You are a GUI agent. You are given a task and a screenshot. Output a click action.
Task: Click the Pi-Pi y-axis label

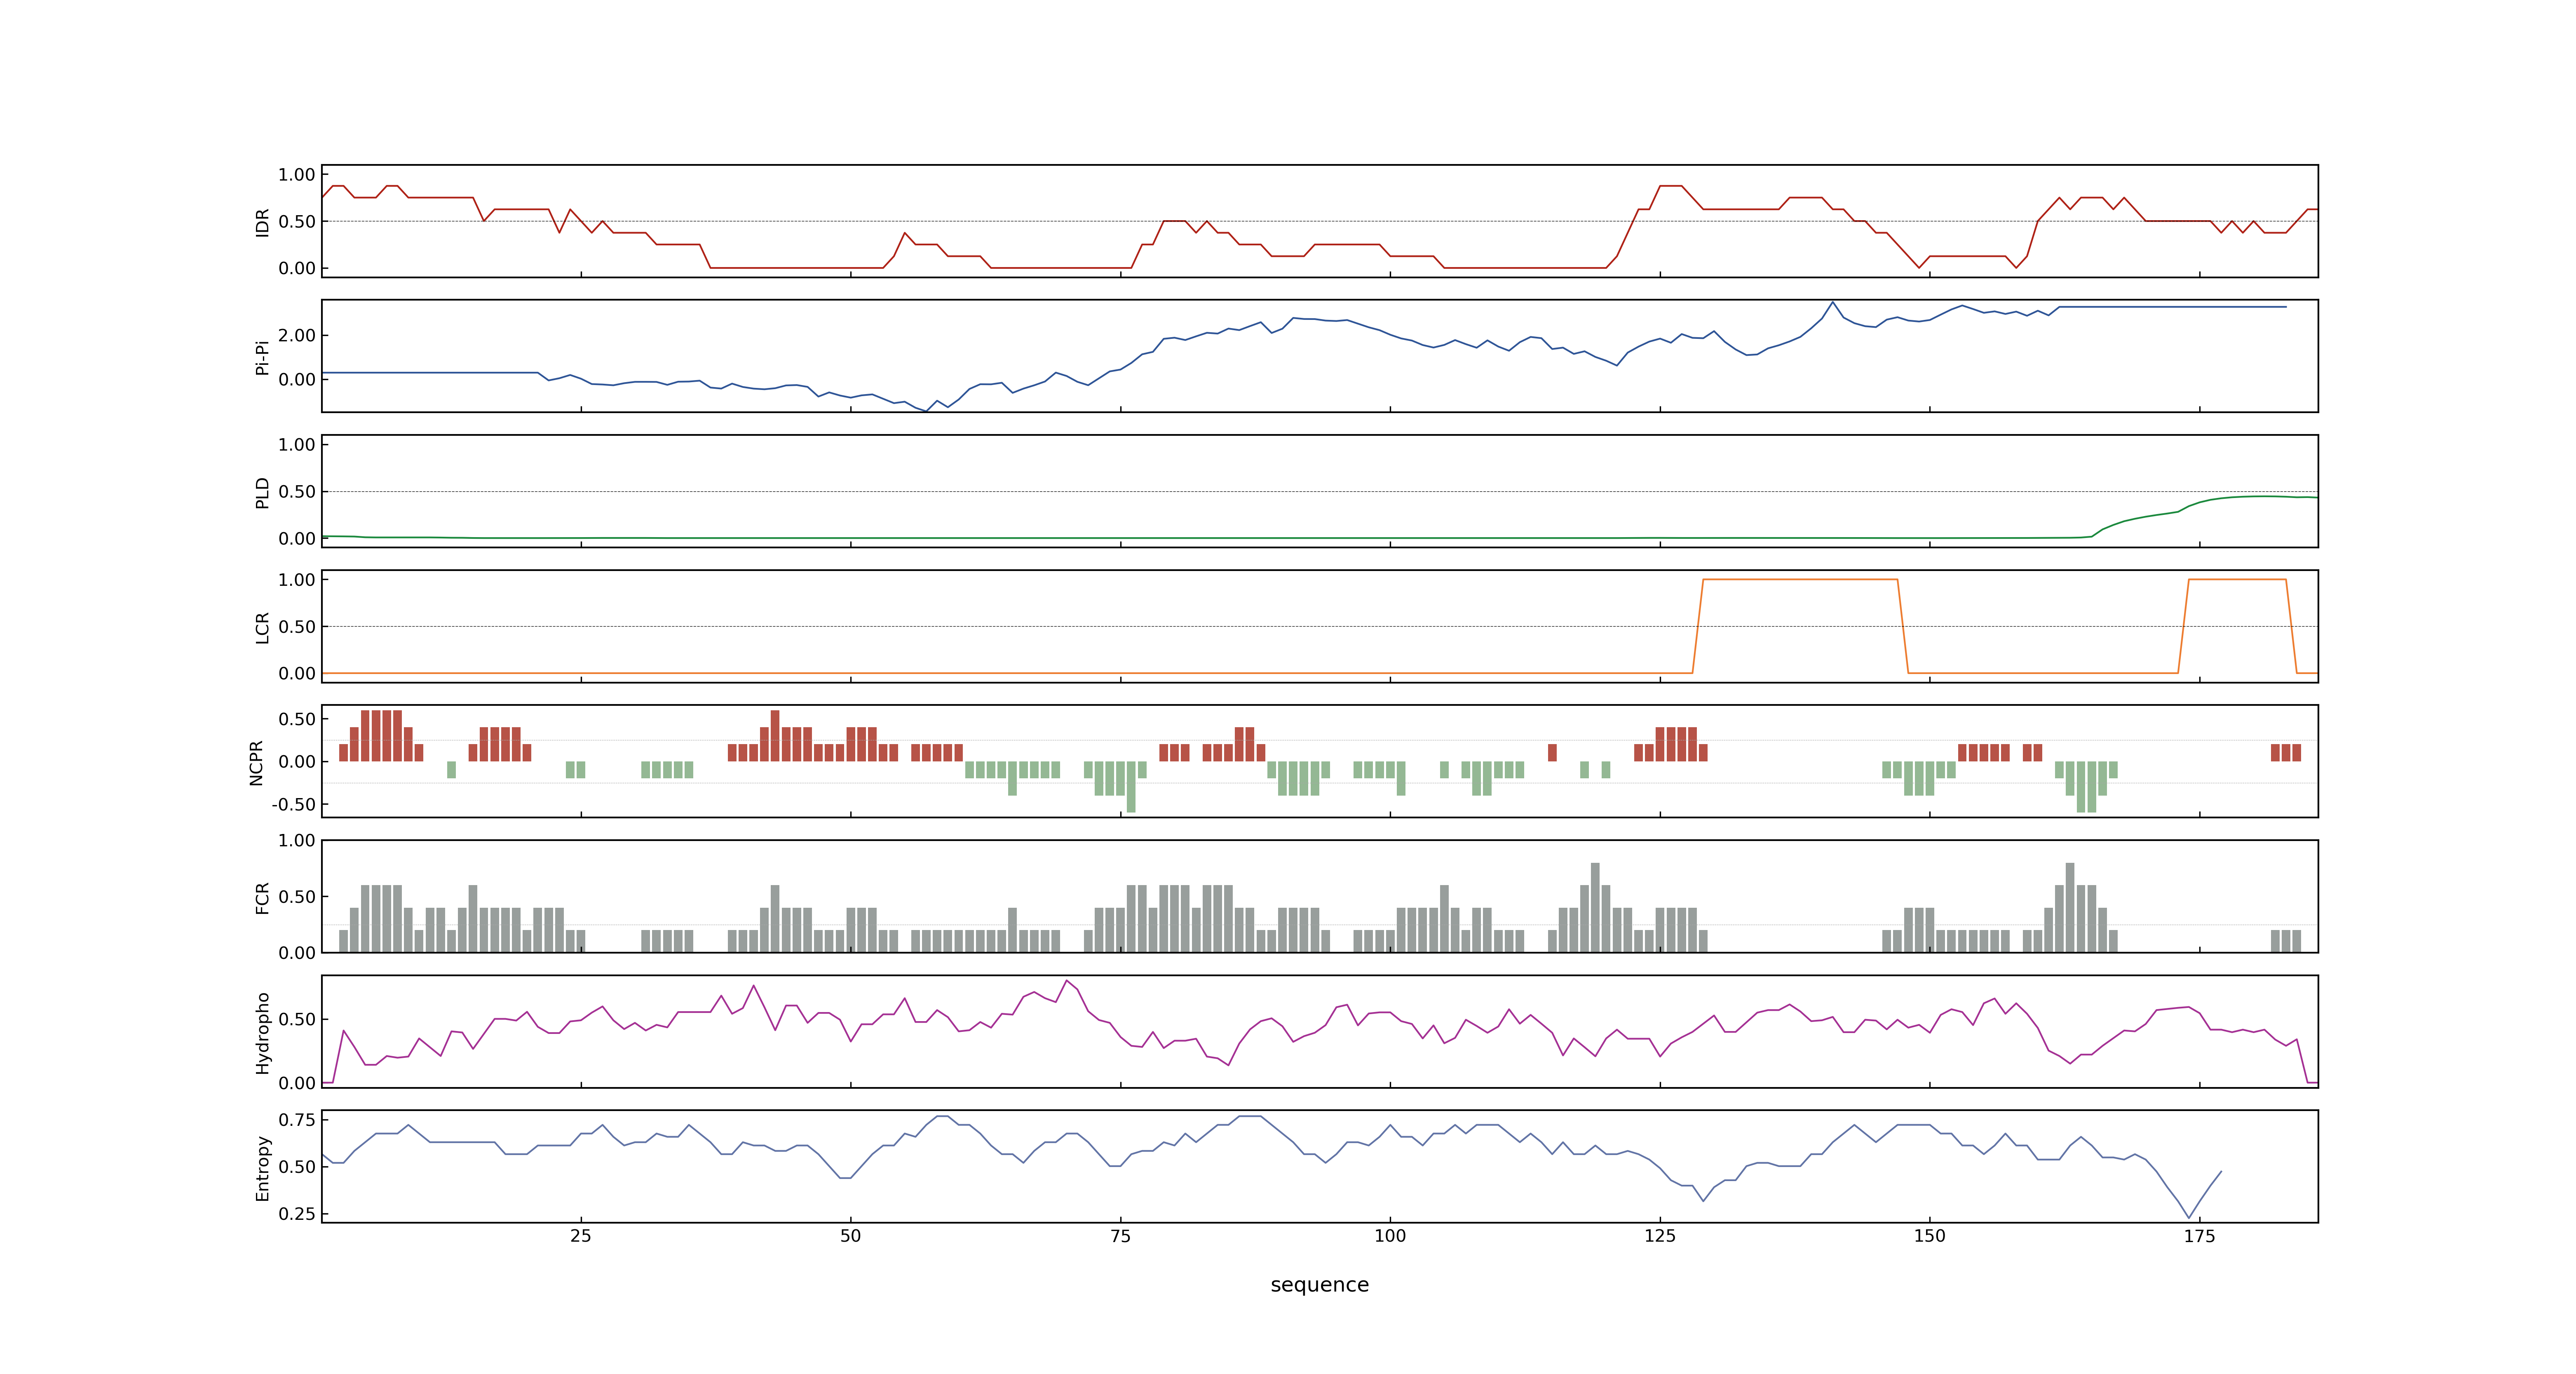click(x=263, y=357)
